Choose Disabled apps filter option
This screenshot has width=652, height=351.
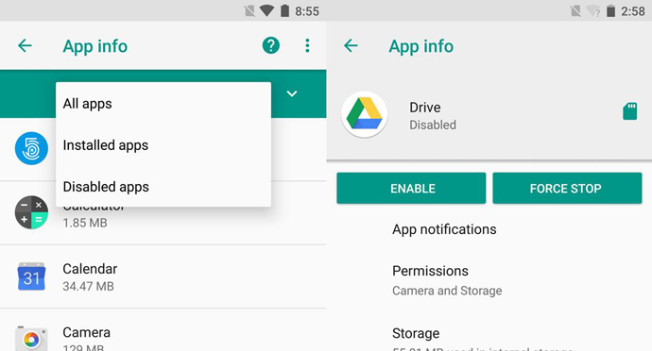(163, 187)
